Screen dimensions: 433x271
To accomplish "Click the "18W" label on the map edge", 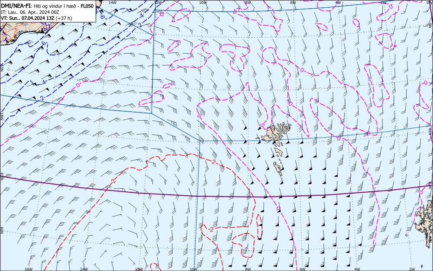I will pos(2,117).
